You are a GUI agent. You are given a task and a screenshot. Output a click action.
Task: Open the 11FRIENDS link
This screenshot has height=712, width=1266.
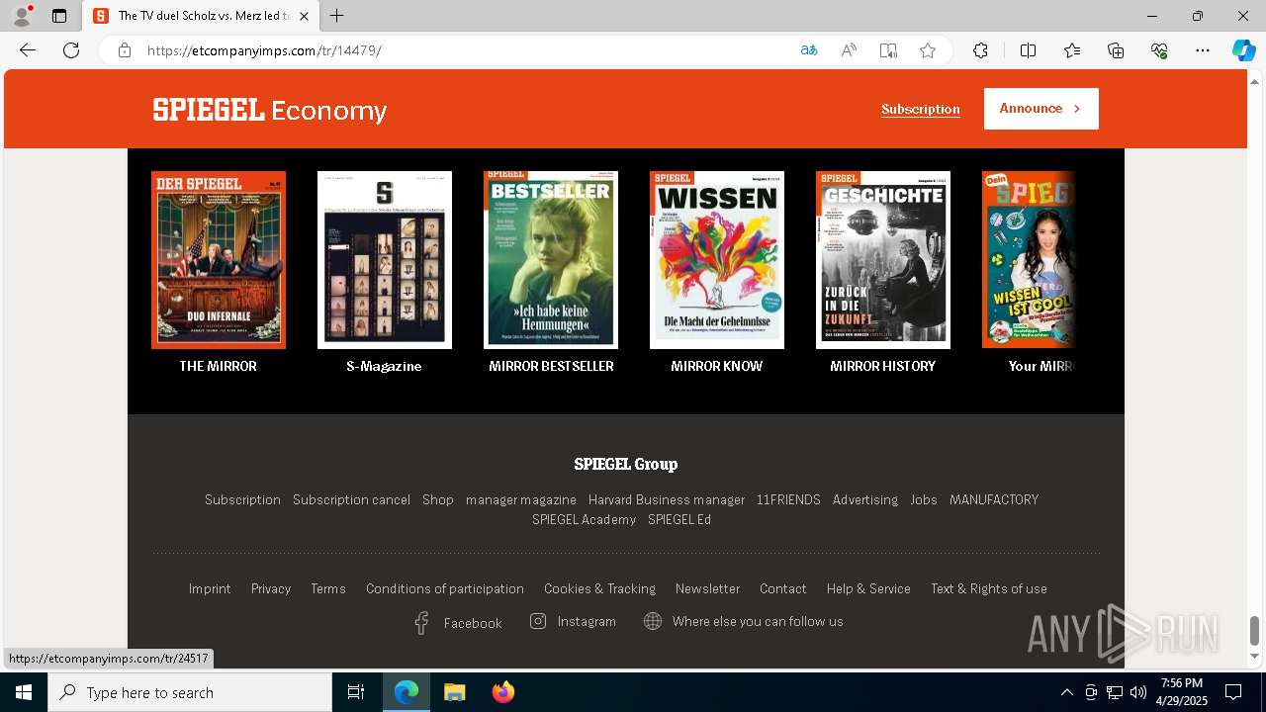tap(788, 499)
